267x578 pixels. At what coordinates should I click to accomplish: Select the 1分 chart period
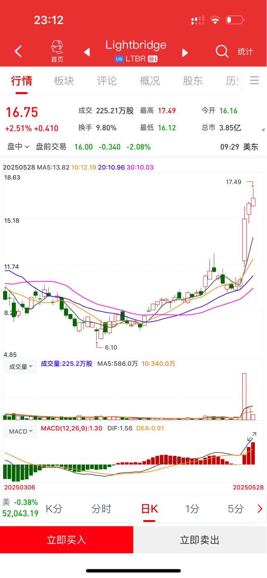pos(192,509)
